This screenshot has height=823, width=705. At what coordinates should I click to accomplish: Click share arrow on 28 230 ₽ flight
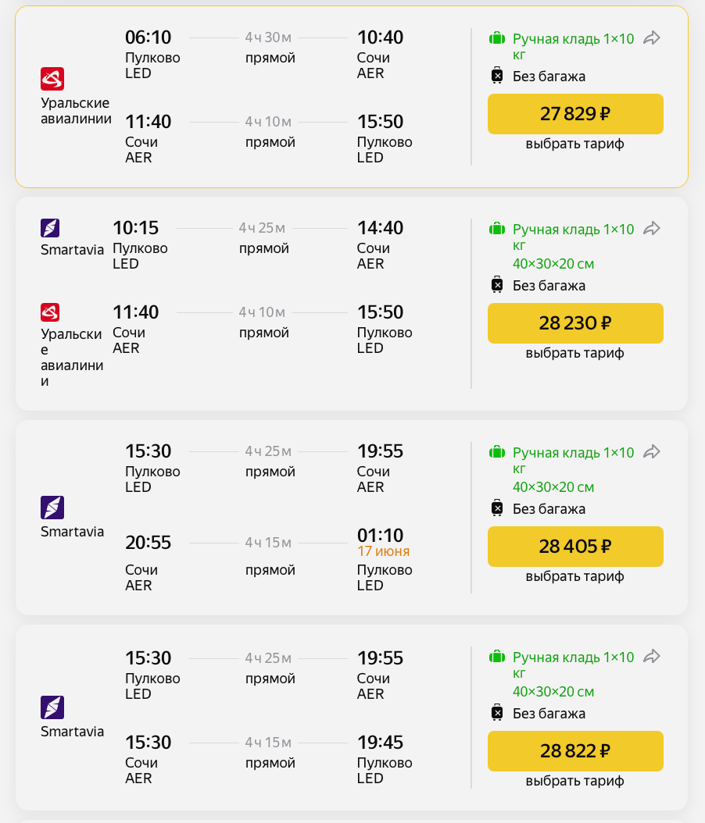(x=652, y=229)
